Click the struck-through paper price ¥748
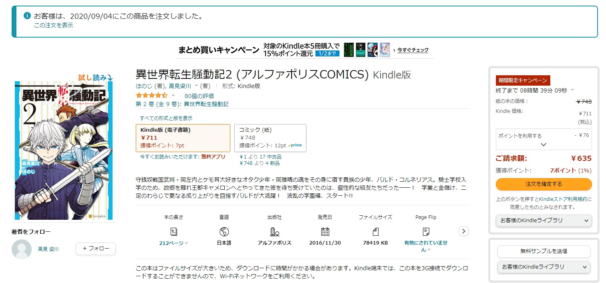The width and height of the screenshot is (606, 283). [584, 102]
